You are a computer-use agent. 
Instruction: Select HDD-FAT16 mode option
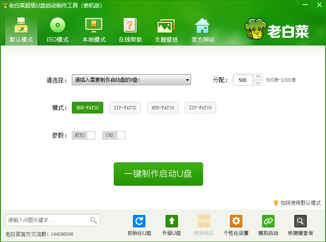163,108
